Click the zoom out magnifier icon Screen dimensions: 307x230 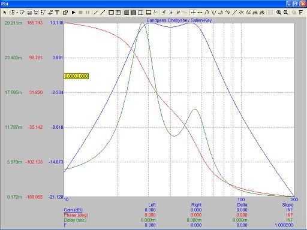point(286,13)
